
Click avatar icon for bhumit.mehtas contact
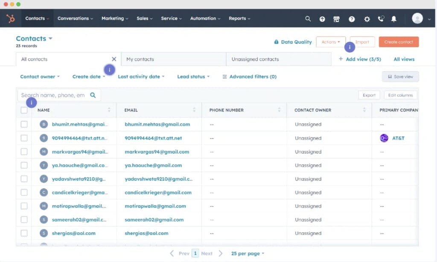pos(44,124)
